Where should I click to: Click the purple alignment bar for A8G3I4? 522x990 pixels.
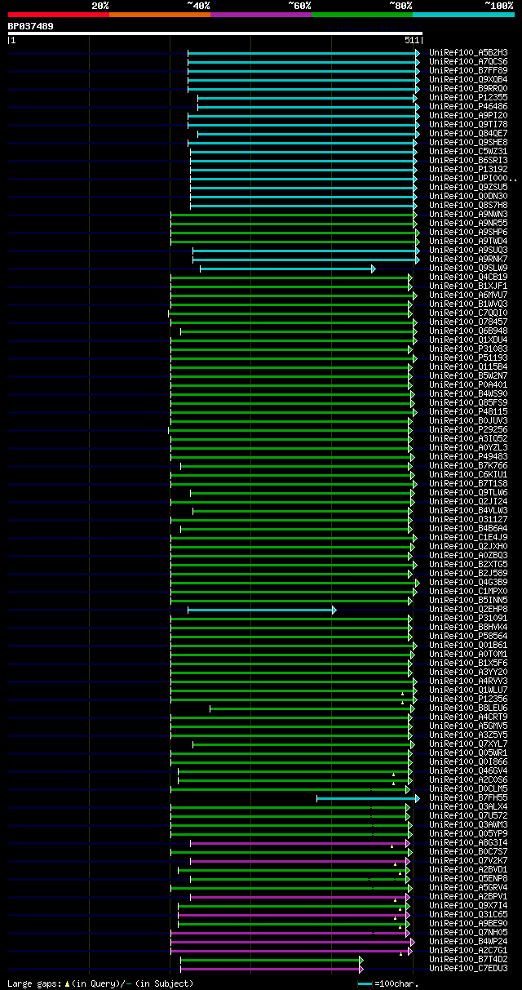click(299, 843)
